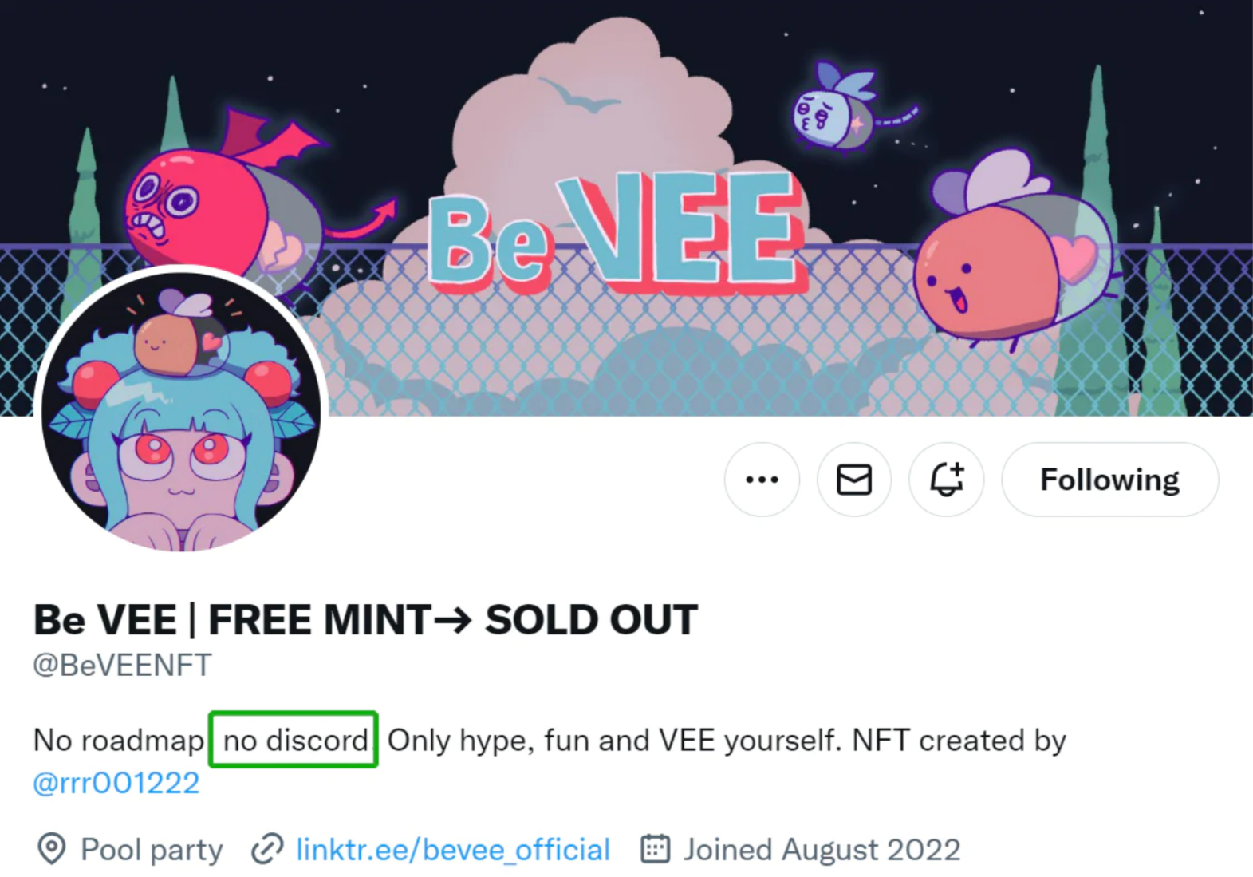Open the three-dot more options menu

point(762,480)
